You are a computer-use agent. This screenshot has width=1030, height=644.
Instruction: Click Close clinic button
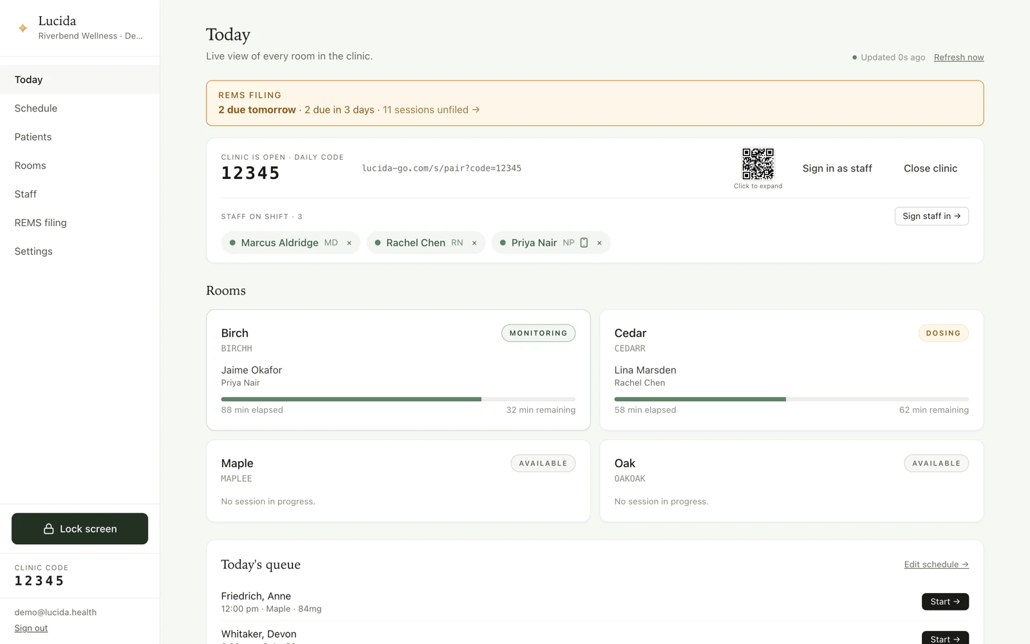pos(930,168)
